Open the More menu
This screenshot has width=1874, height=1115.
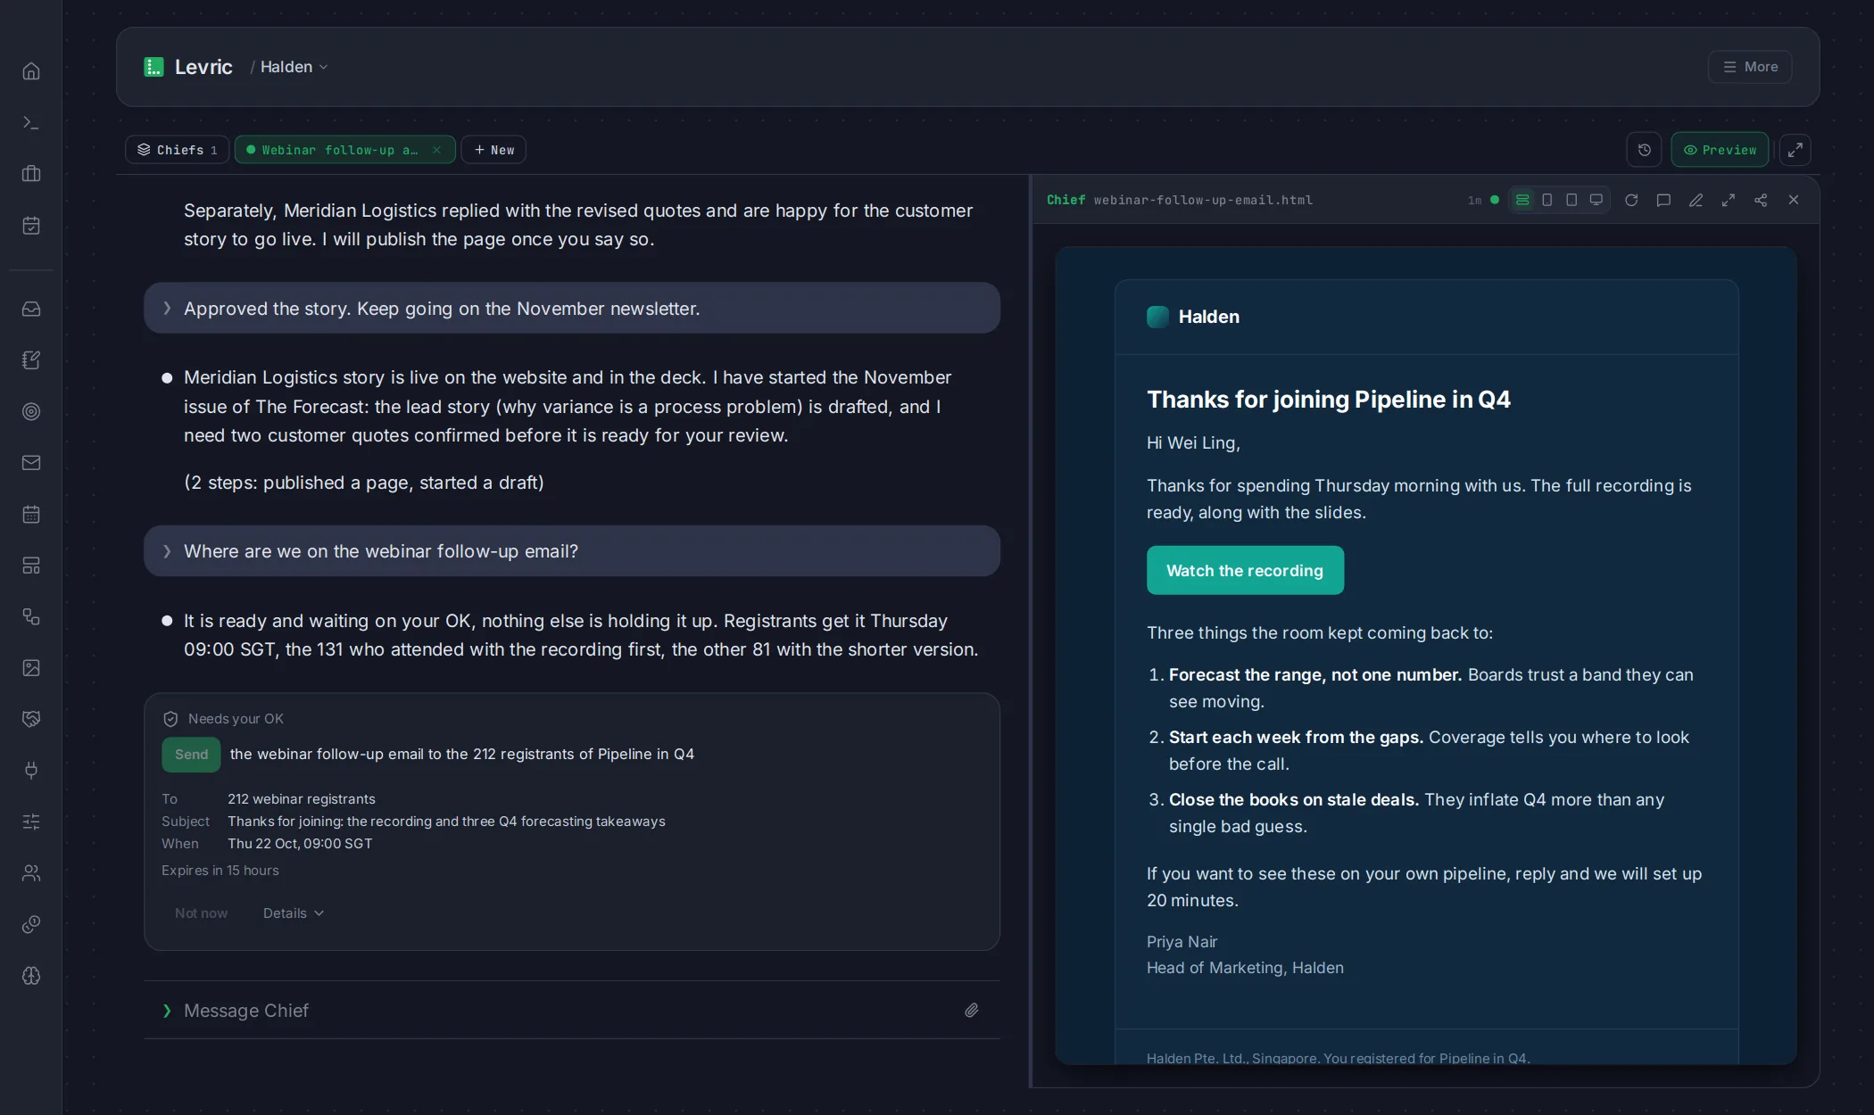point(1750,67)
